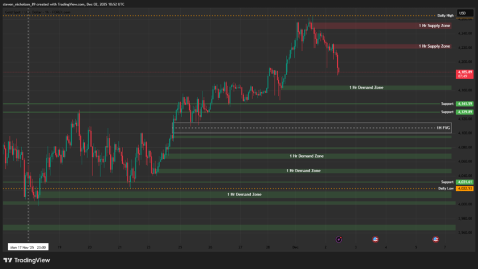
Task: Click the 4,060.00 price axis tick
Action: point(465,162)
